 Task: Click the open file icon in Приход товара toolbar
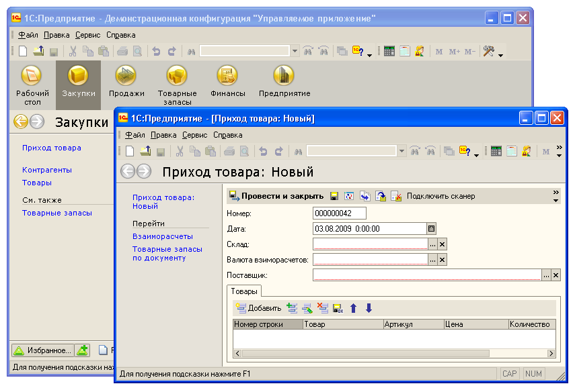[x=145, y=151]
